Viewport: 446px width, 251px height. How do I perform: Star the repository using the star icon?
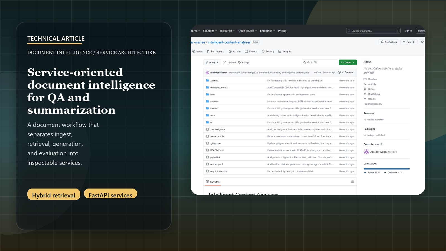[x=422, y=42]
